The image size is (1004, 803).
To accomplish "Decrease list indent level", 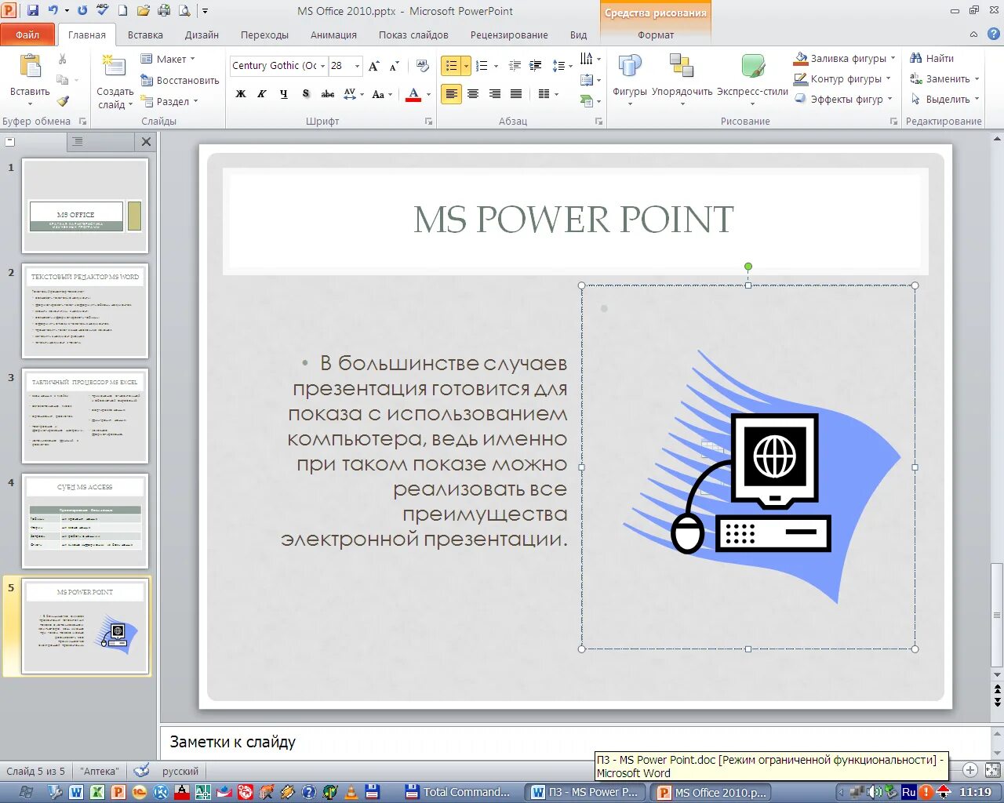I will point(515,66).
